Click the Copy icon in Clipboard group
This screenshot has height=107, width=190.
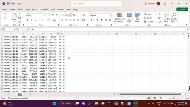click(x=19, y=18)
